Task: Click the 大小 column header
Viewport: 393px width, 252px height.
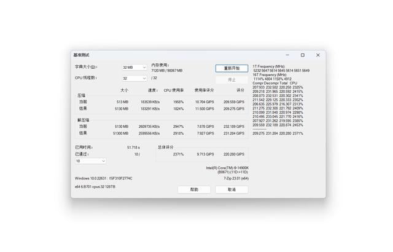Action: (124, 90)
